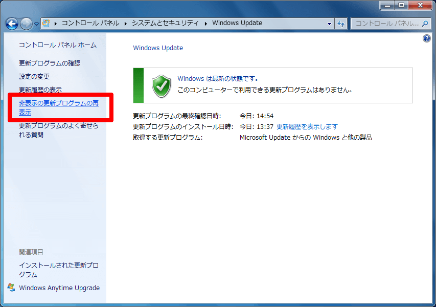
Task: Maximize the Windows Update window
Action: coord(401,5)
